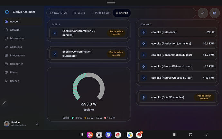Viewport: 222px width, 139px height.
Task: Click the red > 1.0 W threshold dot
Action: click(x=105, y=118)
